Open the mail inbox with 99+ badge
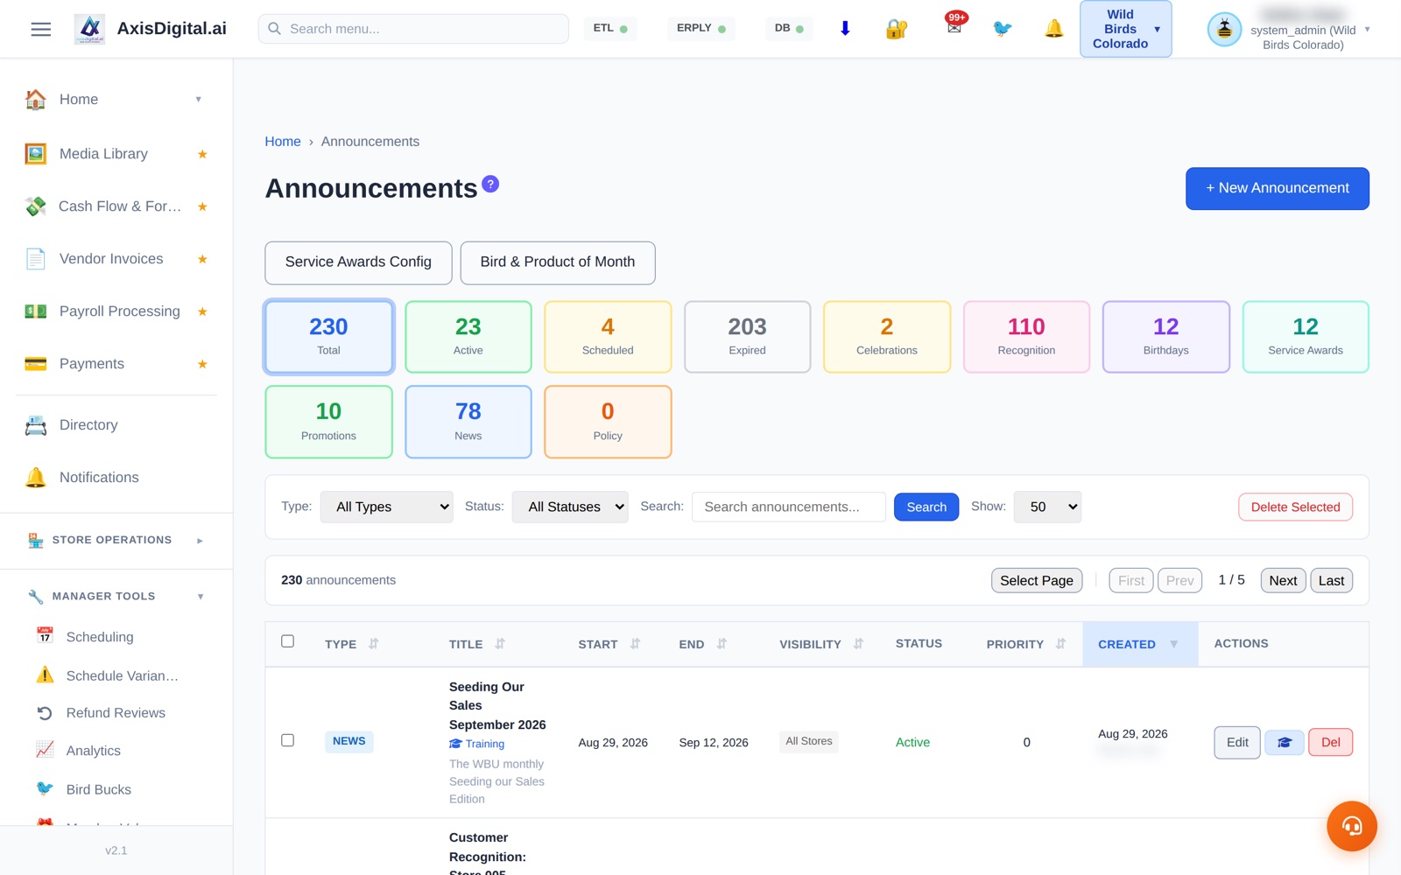1401x875 pixels. pyautogui.click(x=954, y=26)
